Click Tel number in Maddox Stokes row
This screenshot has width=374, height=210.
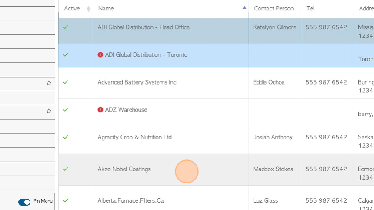point(326,169)
